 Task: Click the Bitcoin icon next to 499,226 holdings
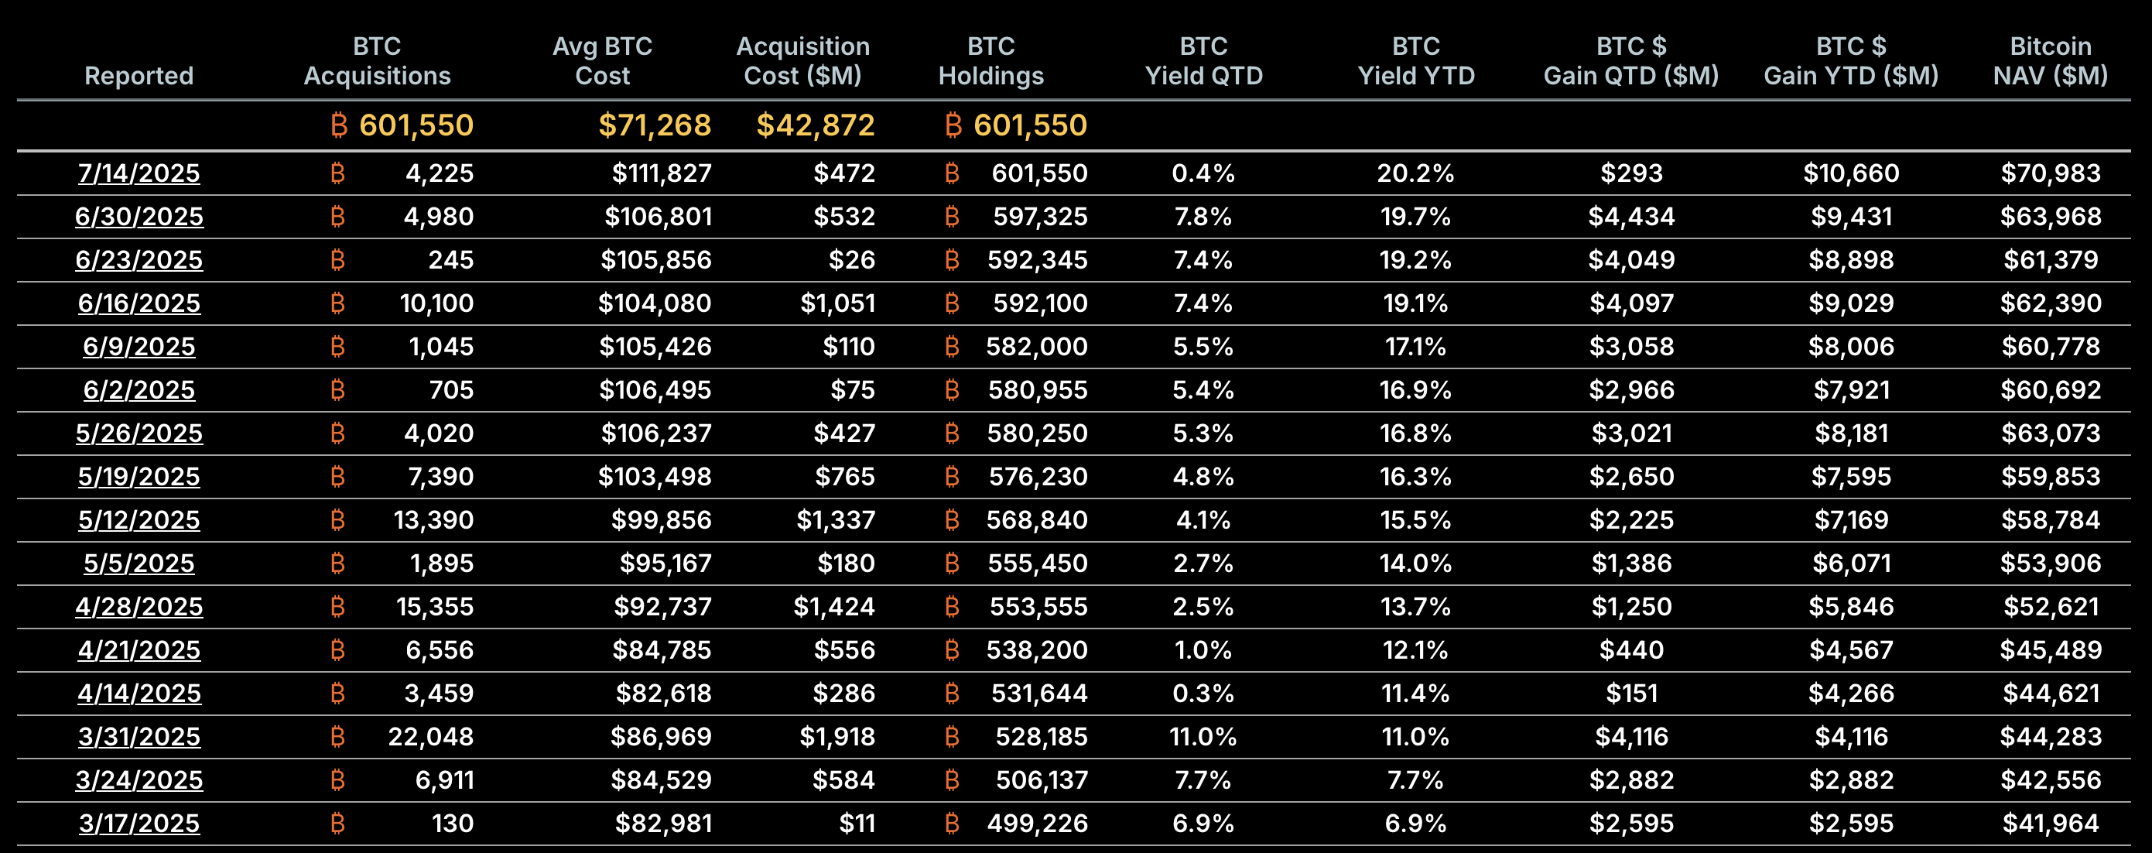[952, 823]
